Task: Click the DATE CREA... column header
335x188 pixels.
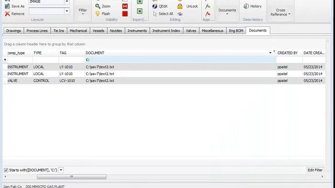Action: [x=314, y=53]
